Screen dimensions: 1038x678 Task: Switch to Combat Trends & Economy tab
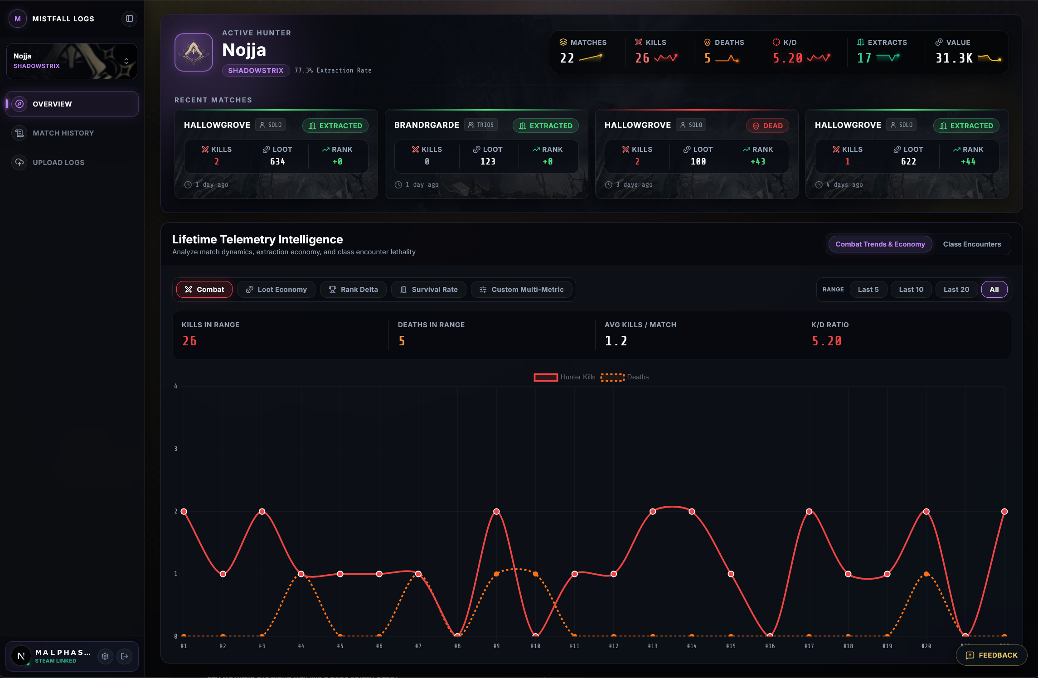pyautogui.click(x=880, y=244)
